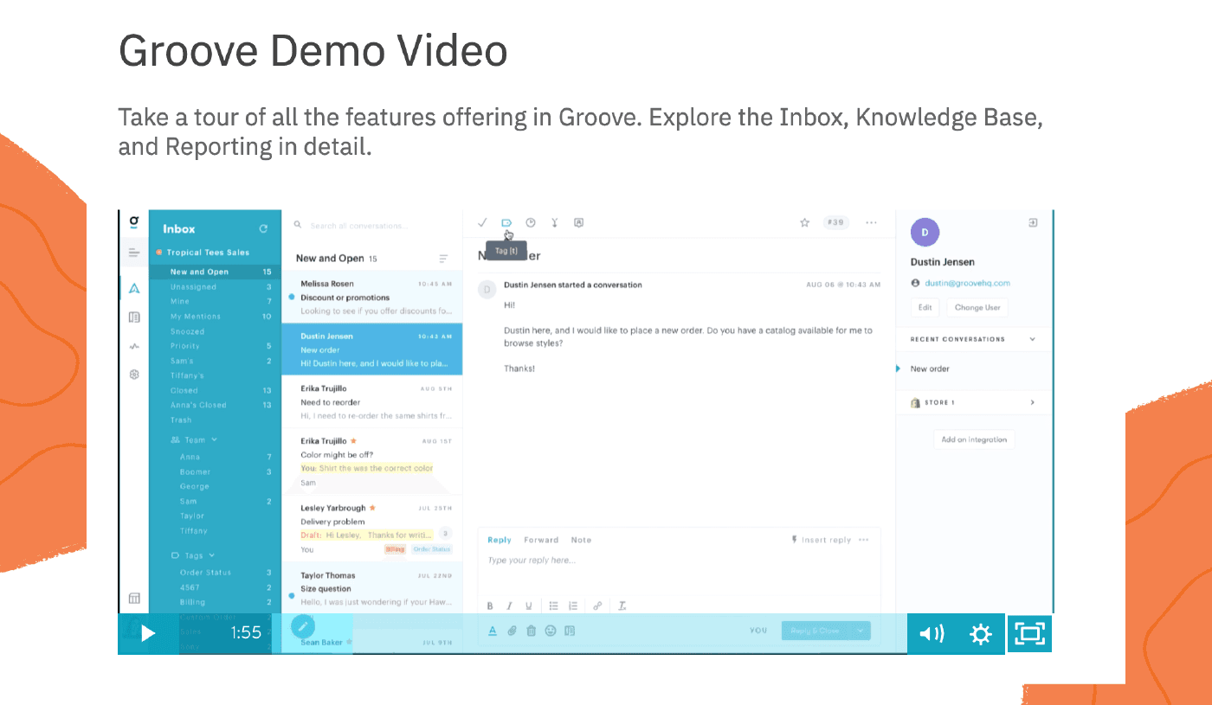Switch to the Forward tab

point(540,540)
